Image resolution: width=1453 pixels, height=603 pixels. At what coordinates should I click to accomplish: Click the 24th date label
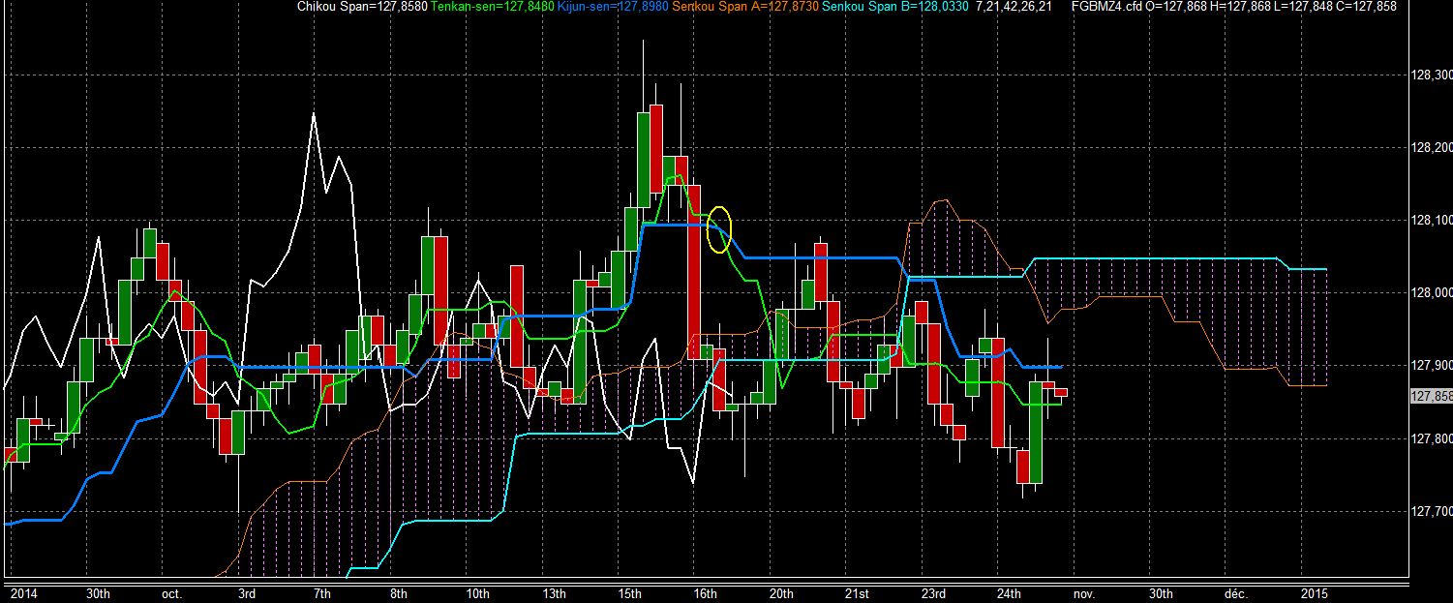[x=1009, y=593]
